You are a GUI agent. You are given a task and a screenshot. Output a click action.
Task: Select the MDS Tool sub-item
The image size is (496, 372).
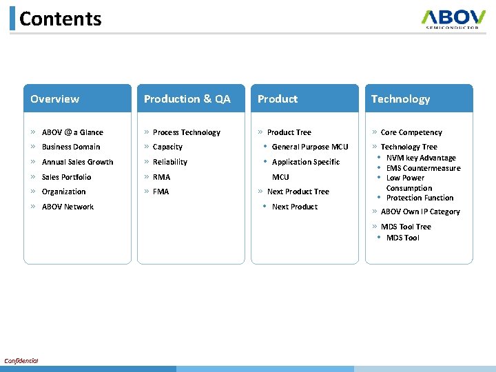(x=403, y=238)
